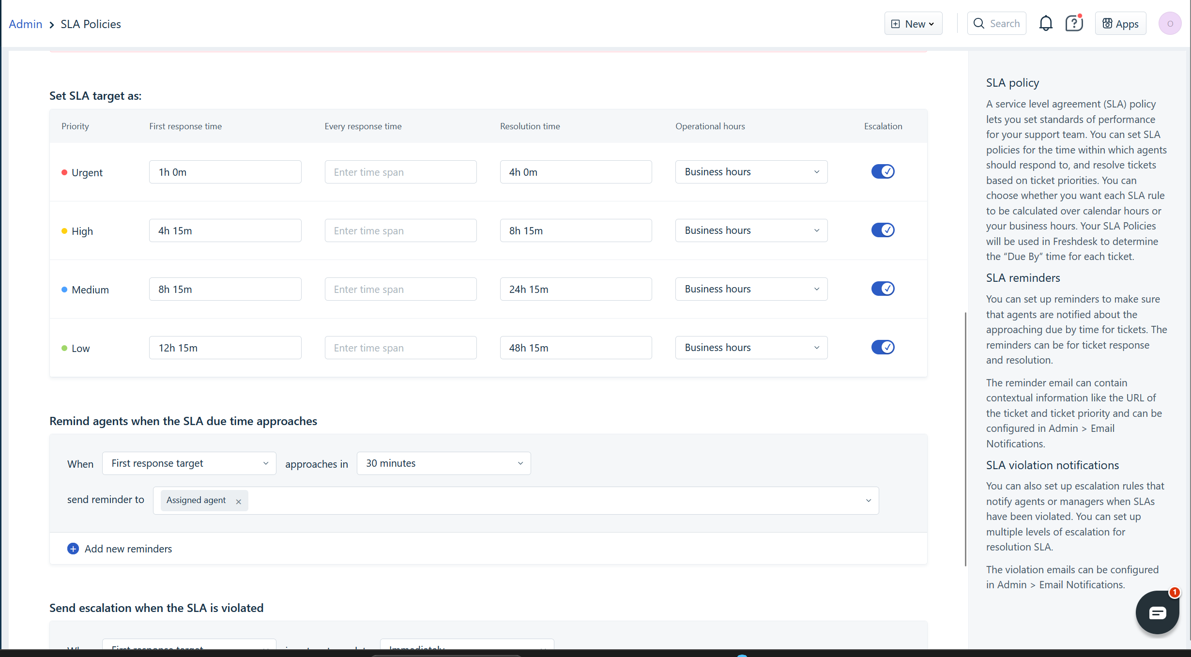Edit Low resolution time 48h 15m field
The height and width of the screenshot is (657, 1191).
tap(576, 348)
